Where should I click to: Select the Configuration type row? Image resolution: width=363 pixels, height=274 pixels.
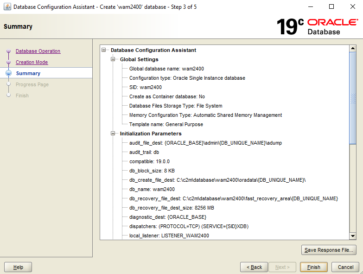click(x=187, y=78)
